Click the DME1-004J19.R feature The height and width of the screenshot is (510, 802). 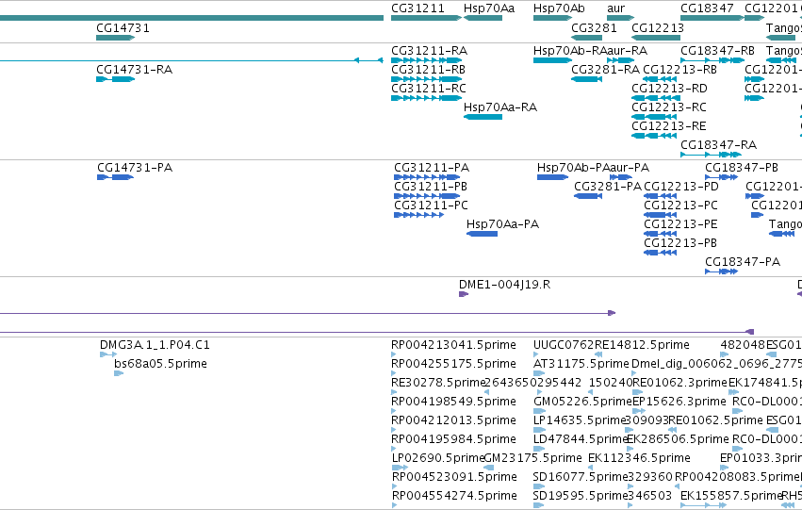[464, 294]
